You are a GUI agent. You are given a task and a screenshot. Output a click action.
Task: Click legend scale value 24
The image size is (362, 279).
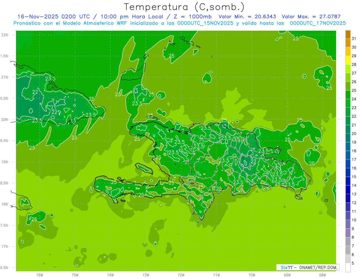point(354,99)
